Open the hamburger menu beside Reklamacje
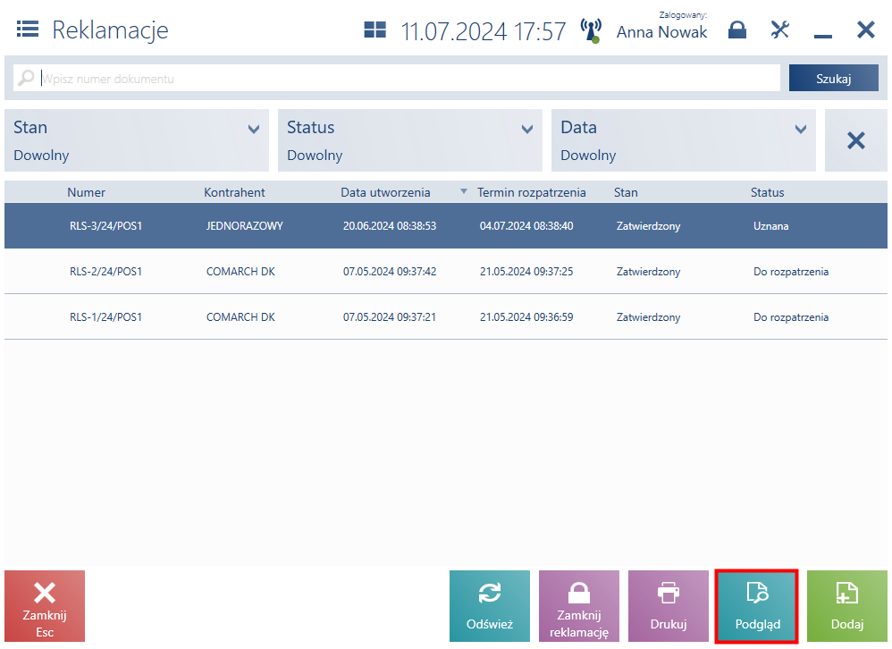Viewport: 892px width, 649px height. tap(28, 29)
